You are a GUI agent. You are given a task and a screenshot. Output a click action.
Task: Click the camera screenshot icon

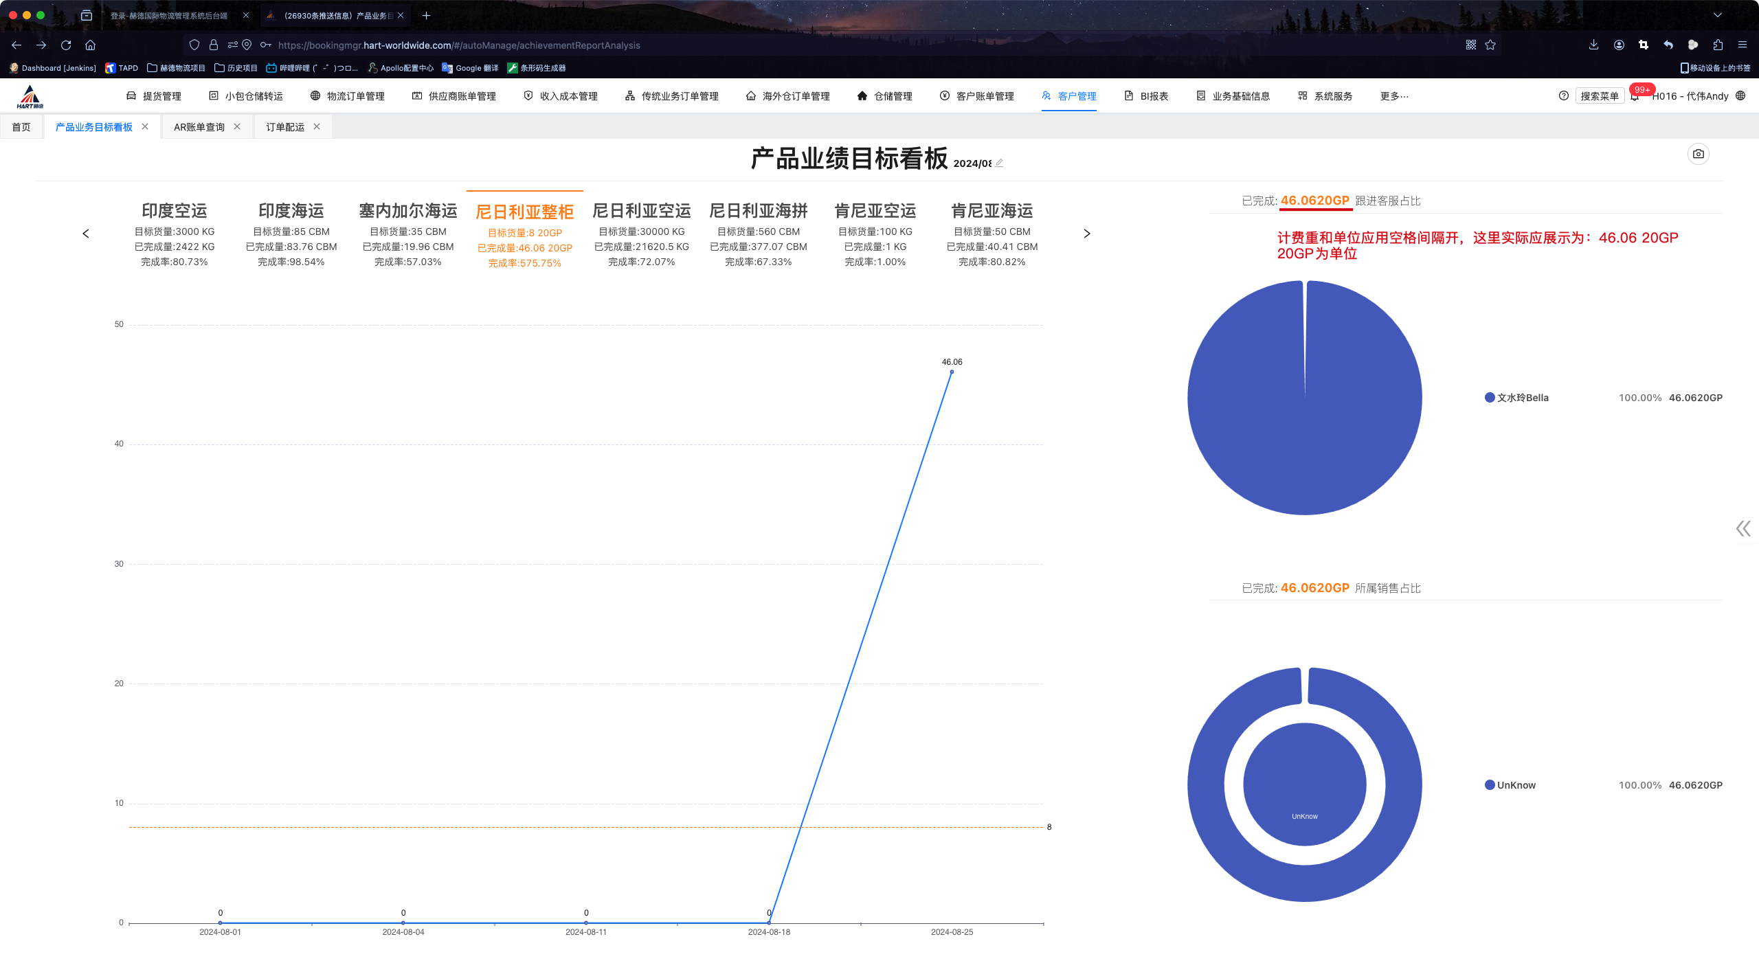click(x=1698, y=154)
